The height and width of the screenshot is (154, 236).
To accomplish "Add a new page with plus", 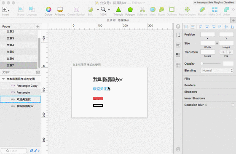I will (x=38, y=27).
